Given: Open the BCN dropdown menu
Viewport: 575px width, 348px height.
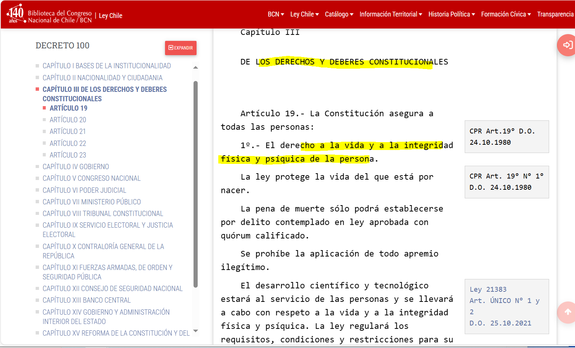Looking at the screenshot, I should click(276, 14).
